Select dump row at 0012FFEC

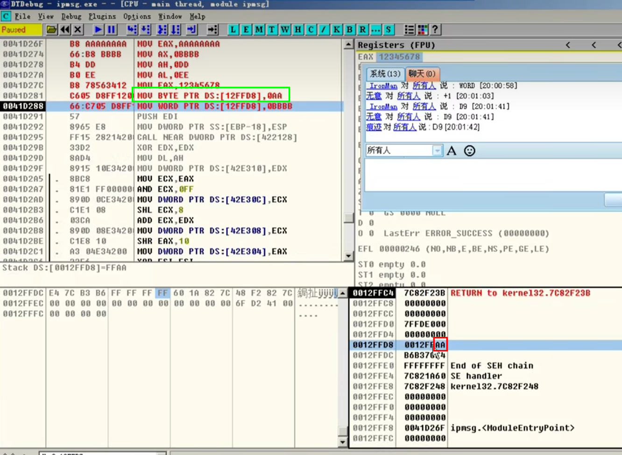169,304
